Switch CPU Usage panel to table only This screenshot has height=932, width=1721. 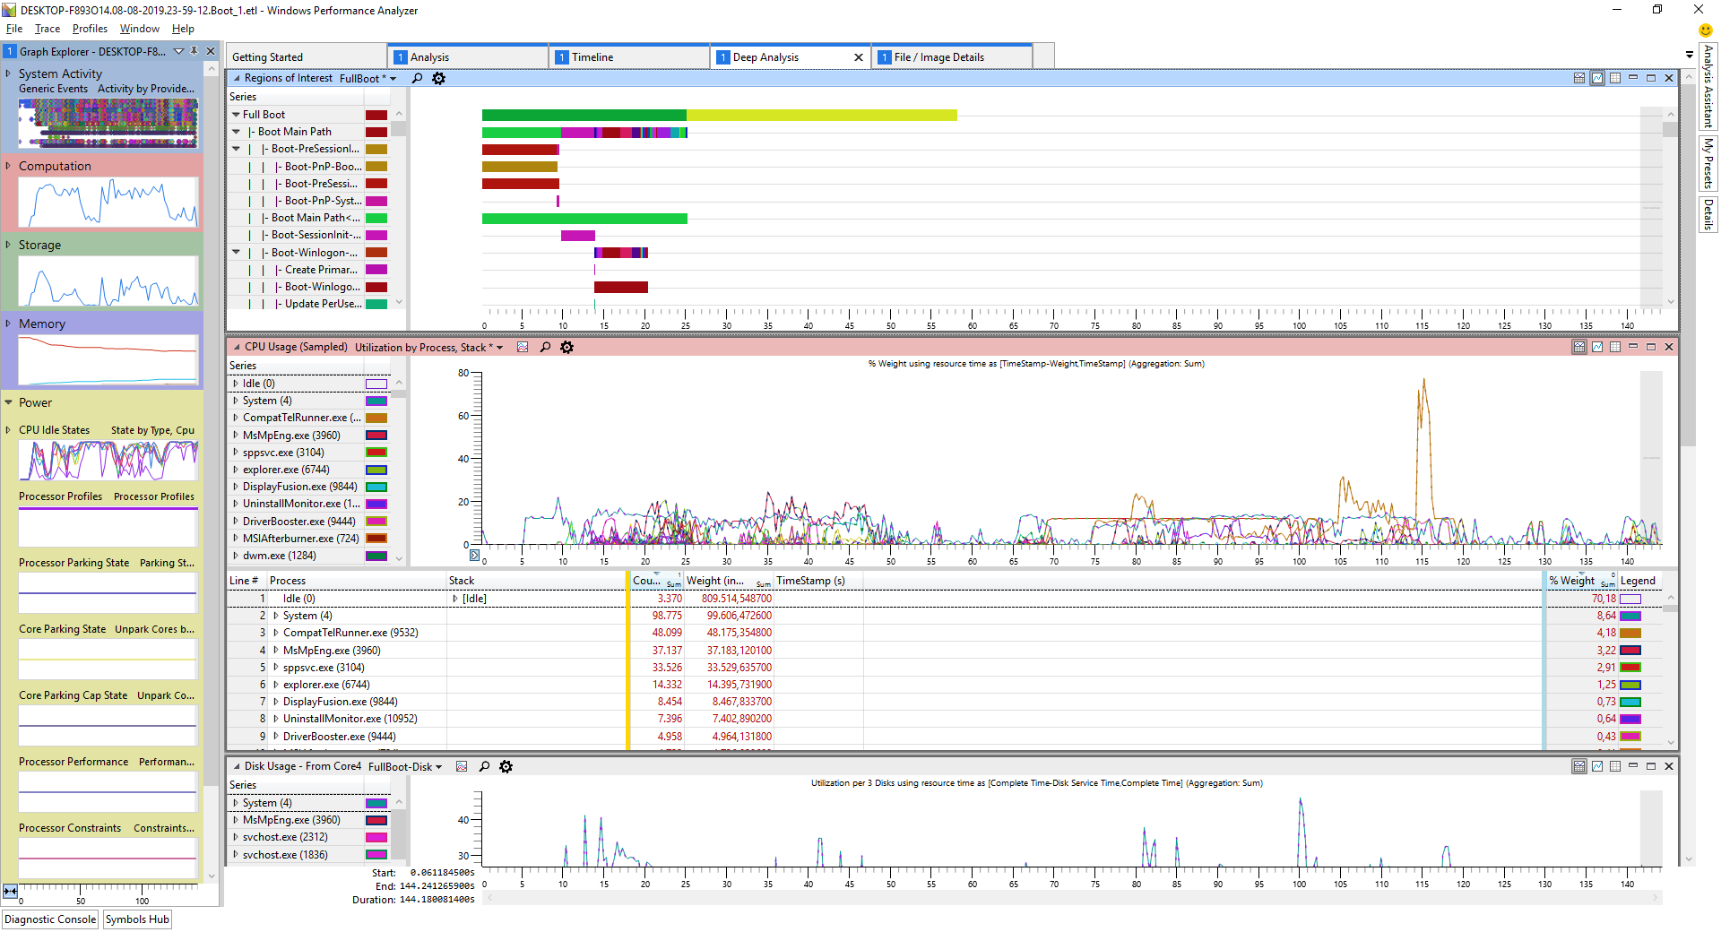1615,348
